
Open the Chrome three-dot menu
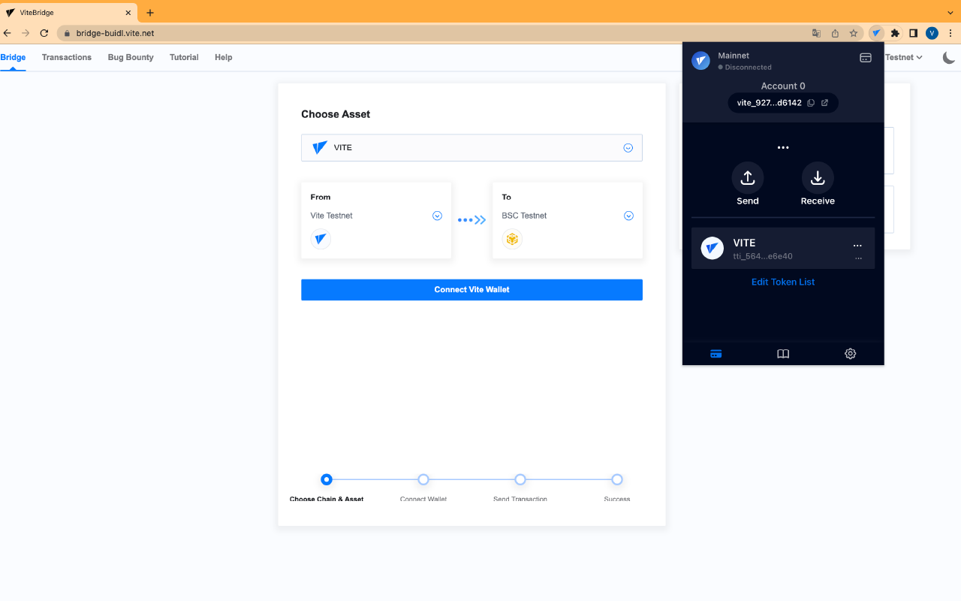(x=950, y=33)
